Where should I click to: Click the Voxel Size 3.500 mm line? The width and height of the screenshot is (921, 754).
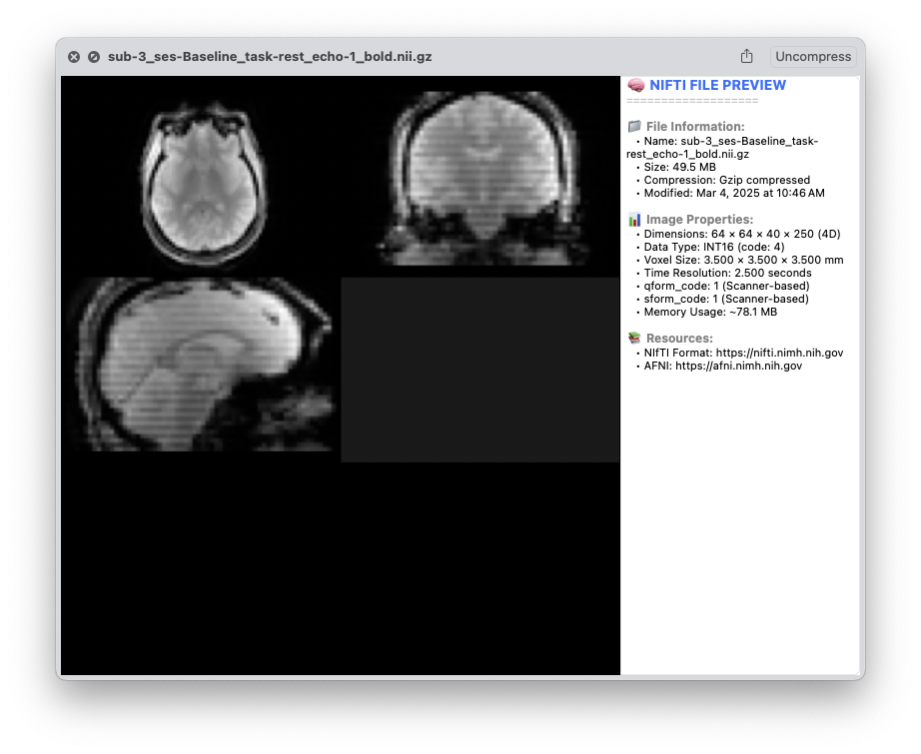coord(743,260)
